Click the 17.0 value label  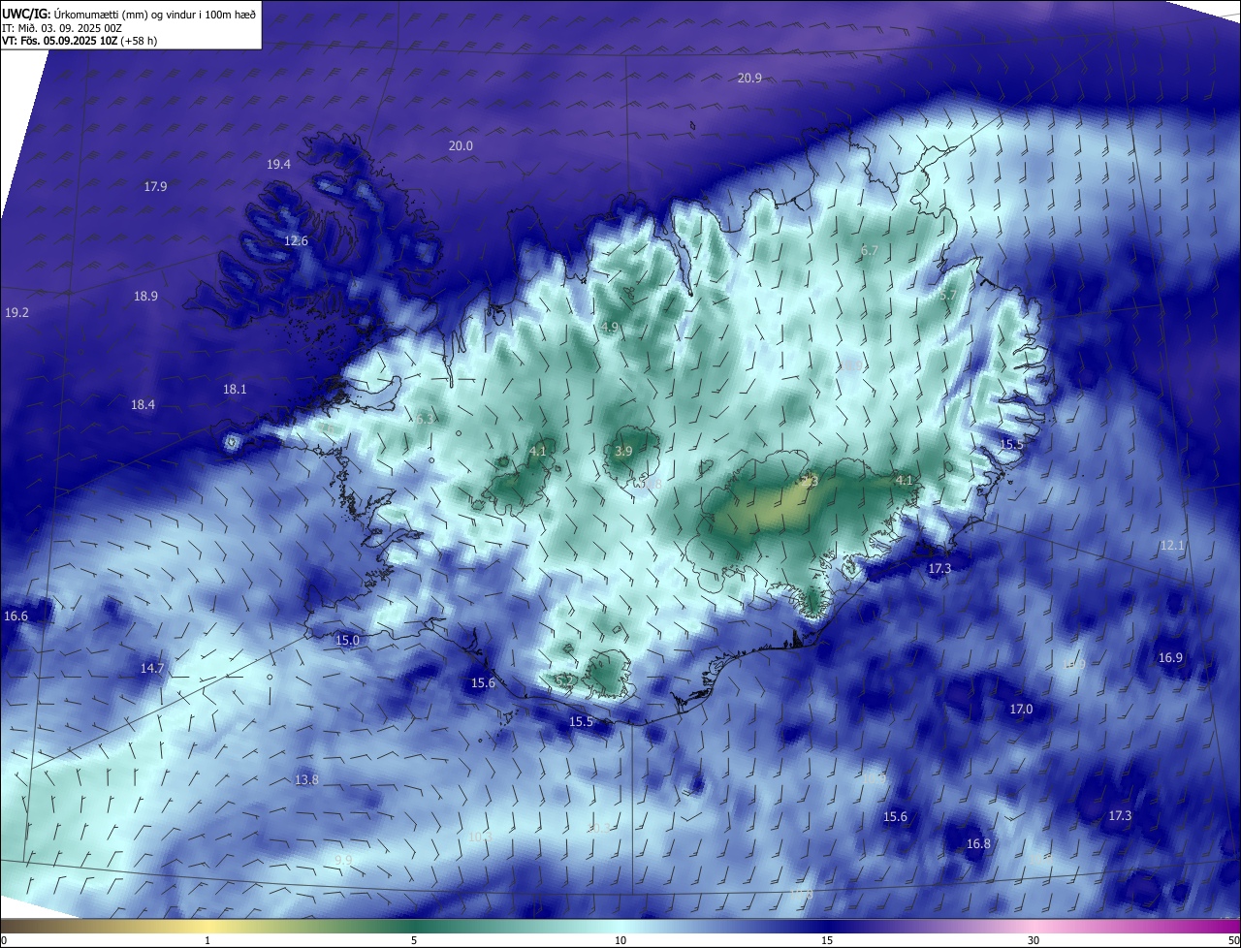pos(1021,709)
